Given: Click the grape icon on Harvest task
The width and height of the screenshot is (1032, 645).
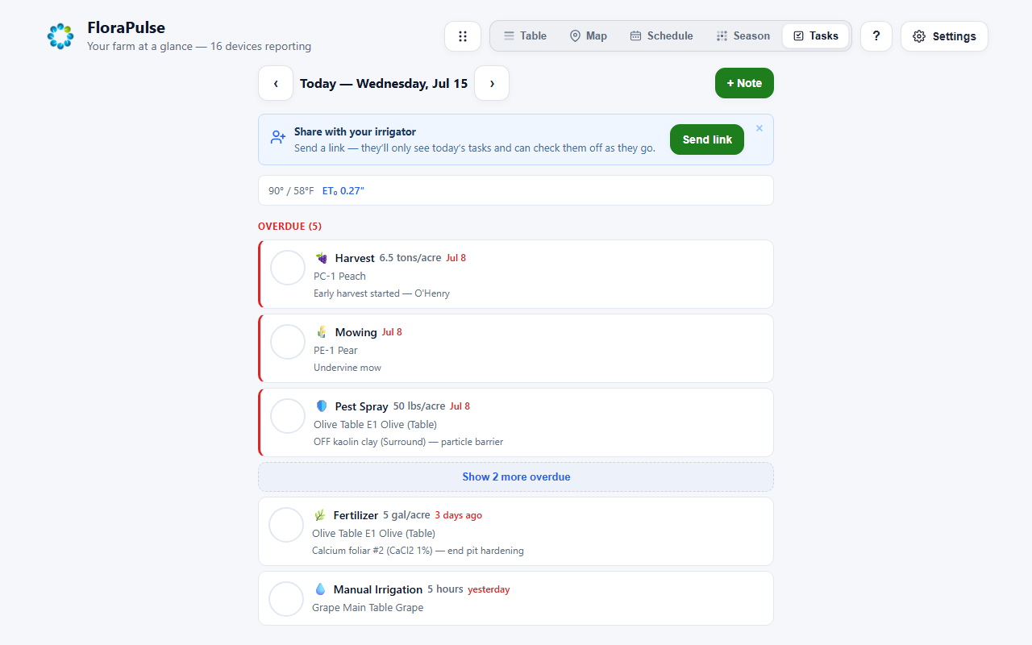Looking at the screenshot, I should pyautogui.click(x=322, y=258).
